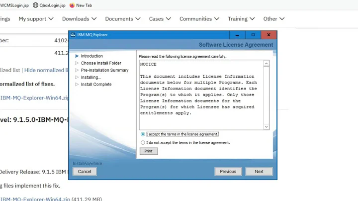Open the Downloads dropdown menu

(x=79, y=19)
